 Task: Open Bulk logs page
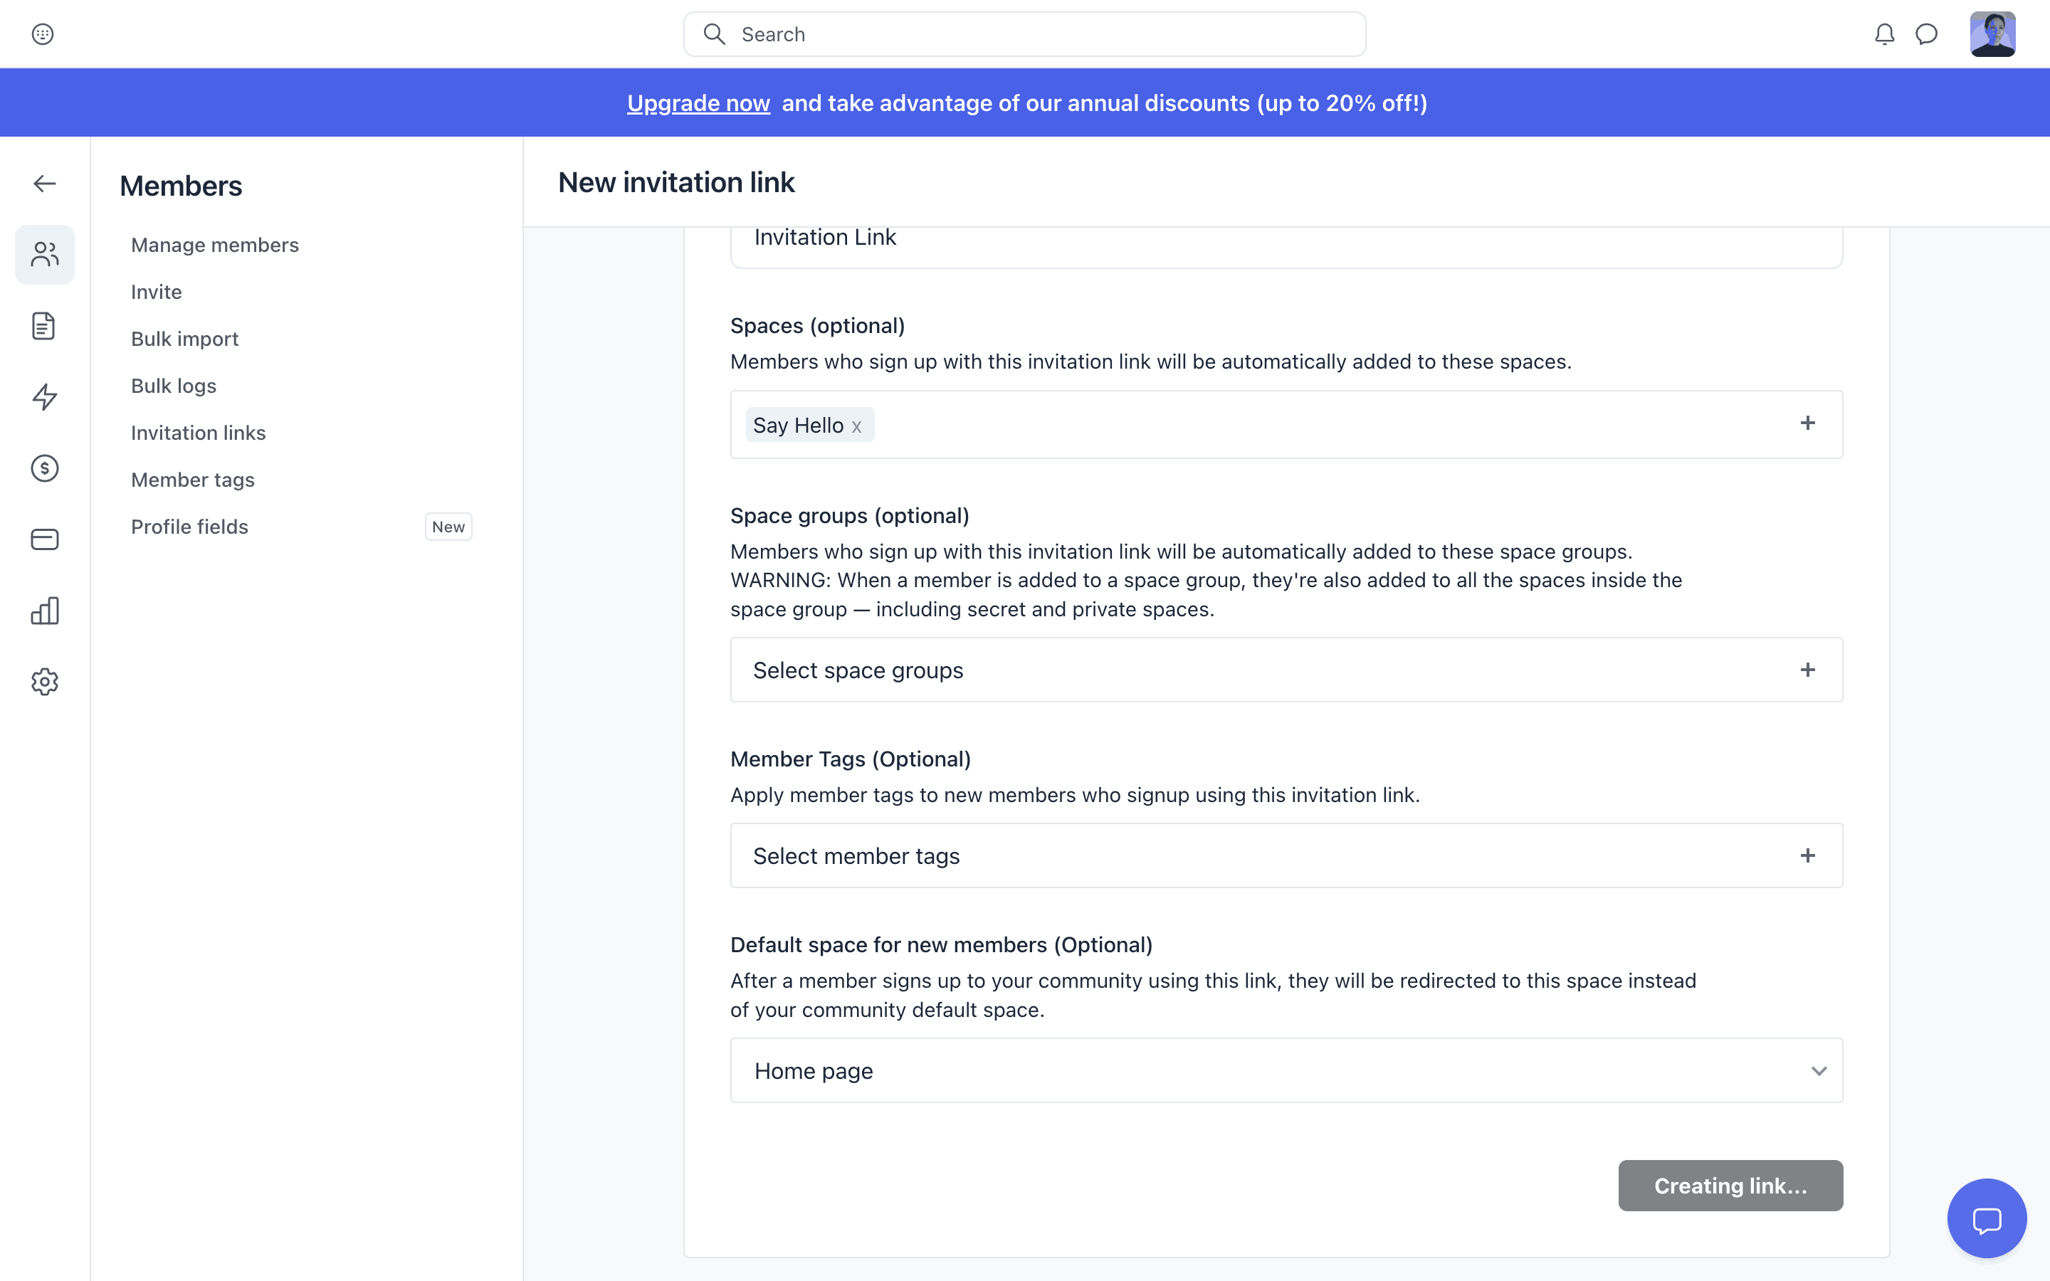pos(174,386)
